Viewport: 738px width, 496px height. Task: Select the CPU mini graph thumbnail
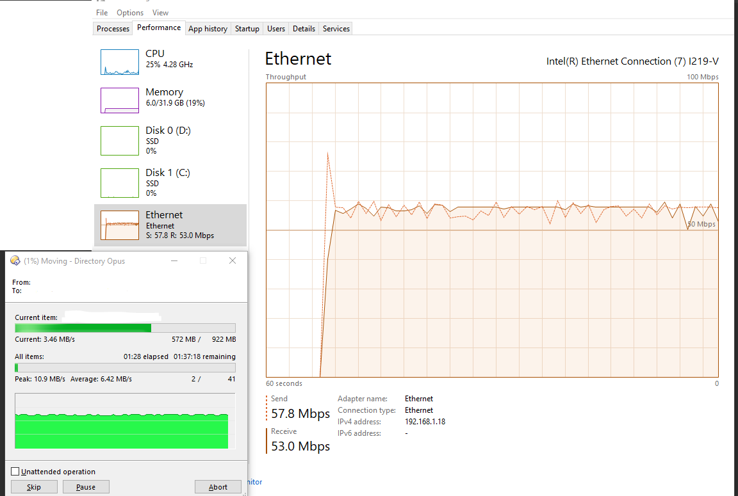click(120, 62)
